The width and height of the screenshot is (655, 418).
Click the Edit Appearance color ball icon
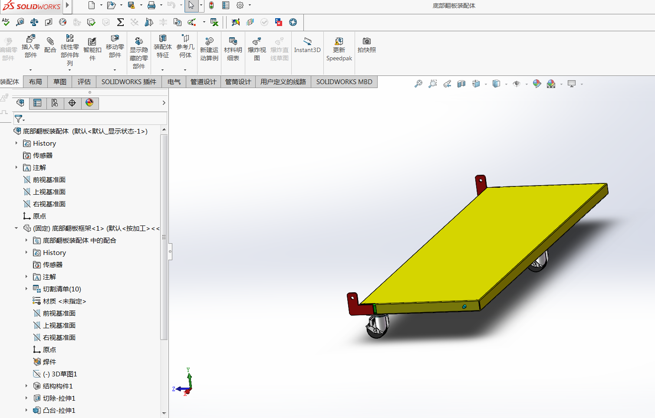tap(537, 84)
